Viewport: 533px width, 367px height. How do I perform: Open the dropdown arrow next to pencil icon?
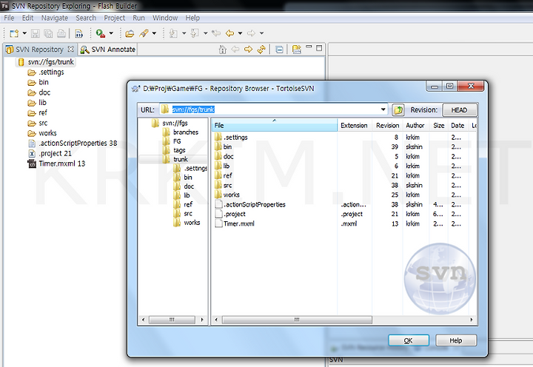pos(154,33)
